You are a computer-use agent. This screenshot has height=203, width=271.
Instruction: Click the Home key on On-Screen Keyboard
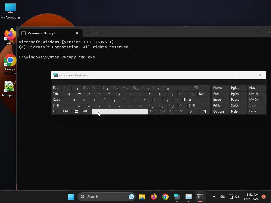pos(220,88)
